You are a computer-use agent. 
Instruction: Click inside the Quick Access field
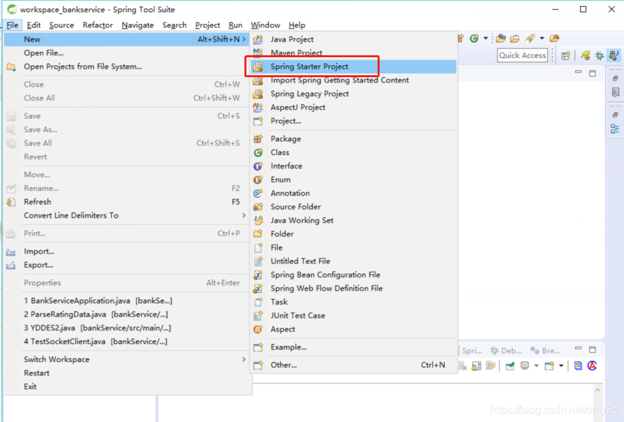[x=522, y=55]
